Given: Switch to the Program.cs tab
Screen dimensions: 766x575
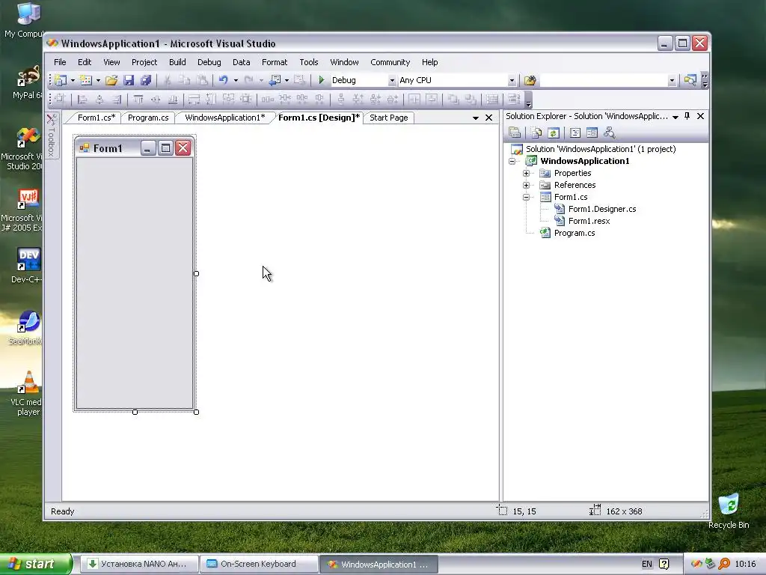Looking at the screenshot, I should pos(148,118).
